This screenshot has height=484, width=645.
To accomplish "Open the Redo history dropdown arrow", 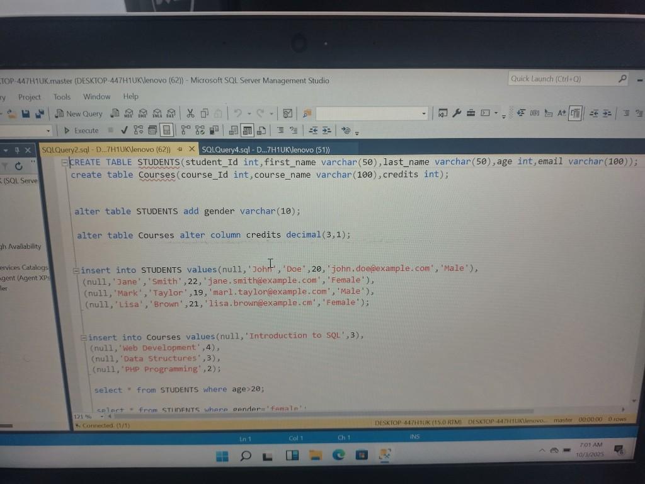I will coord(271,113).
